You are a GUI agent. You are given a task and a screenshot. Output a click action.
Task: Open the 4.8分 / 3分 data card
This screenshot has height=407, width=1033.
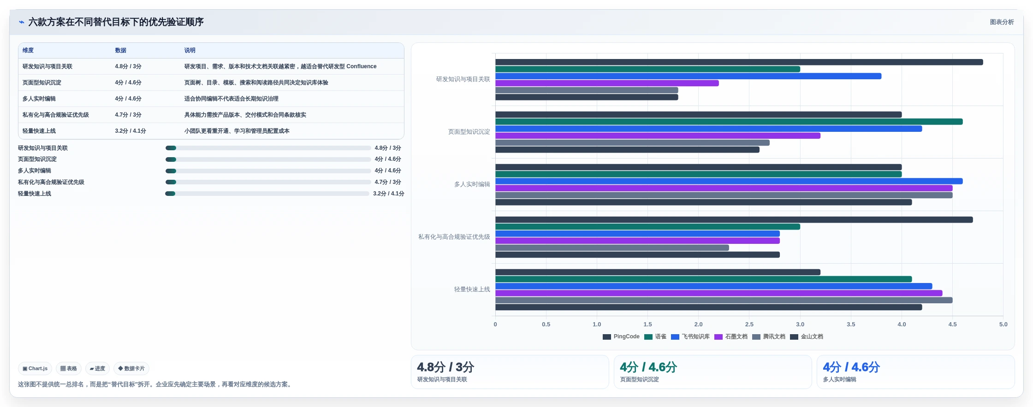tap(510, 372)
